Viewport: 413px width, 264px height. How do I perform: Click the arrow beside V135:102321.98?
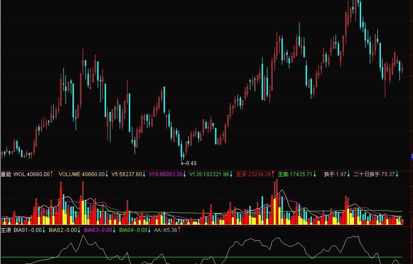tap(231, 174)
